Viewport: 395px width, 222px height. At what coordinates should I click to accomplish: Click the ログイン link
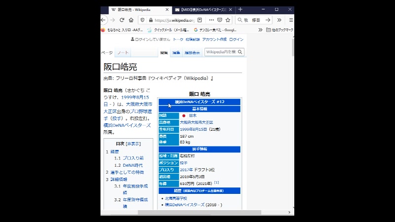pyautogui.click(x=237, y=39)
